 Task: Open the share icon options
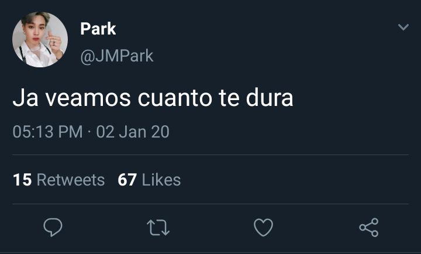click(369, 228)
